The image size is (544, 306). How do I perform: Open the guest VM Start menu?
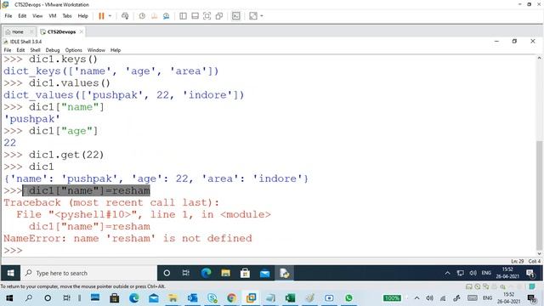pos(10,273)
